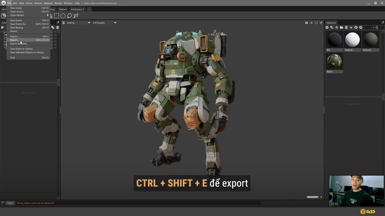Choose New Scene from the File menu
The image size is (385, 216).
point(29,8)
